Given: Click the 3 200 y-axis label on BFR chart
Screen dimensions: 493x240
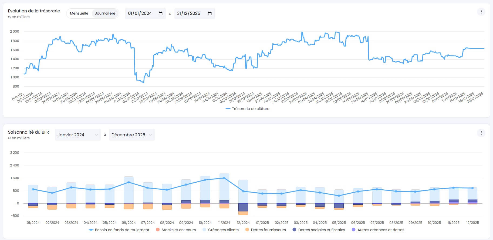Looking at the screenshot, I should pyautogui.click(x=15, y=153).
